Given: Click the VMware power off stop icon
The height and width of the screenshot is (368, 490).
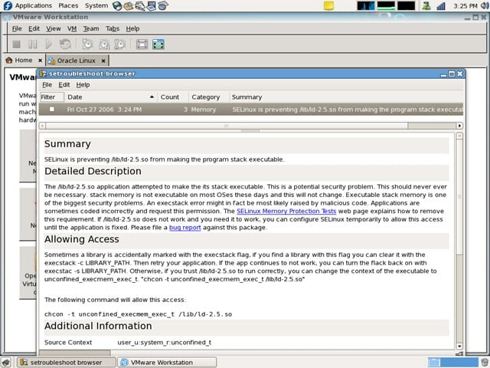Looking at the screenshot, I should pyautogui.click(x=16, y=44).
